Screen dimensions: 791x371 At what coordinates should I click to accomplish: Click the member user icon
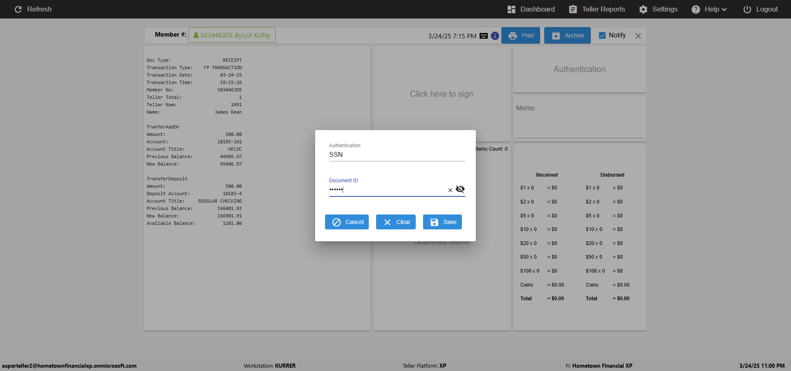pyautogui.click(x=196, y=35)
